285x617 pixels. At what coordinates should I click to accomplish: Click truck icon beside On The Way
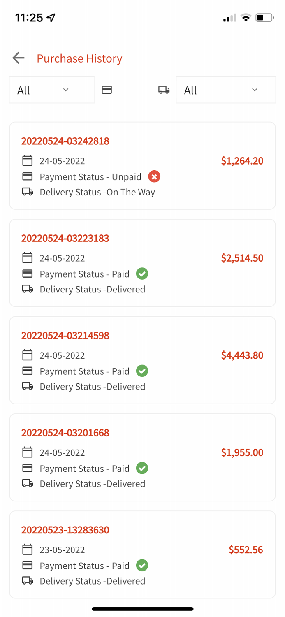point(28,192)
